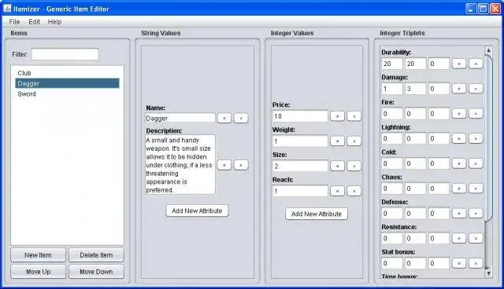Screen dimensions: 504x289
Task: Click the asterisk button in Stat bonus row
Action: point(459,263)
